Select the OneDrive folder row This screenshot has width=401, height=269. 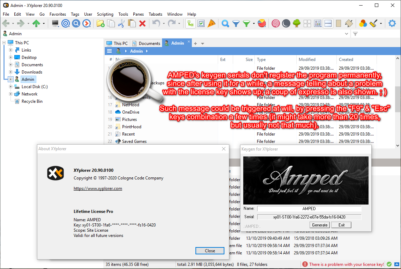(x=131, y=112)
